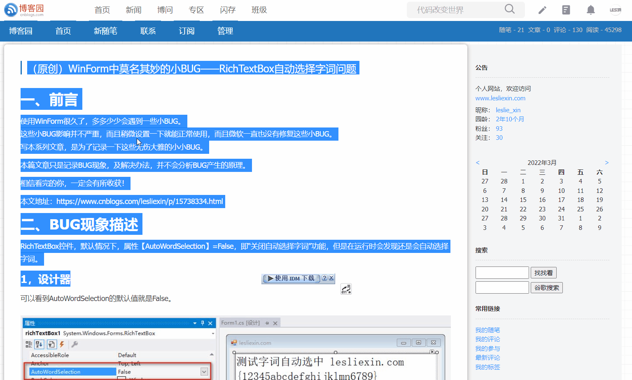The width and height of the screenshot is (632, 380).
Task: Expand the AutoWordSelection value dropdown
Action: pos(204,372)
